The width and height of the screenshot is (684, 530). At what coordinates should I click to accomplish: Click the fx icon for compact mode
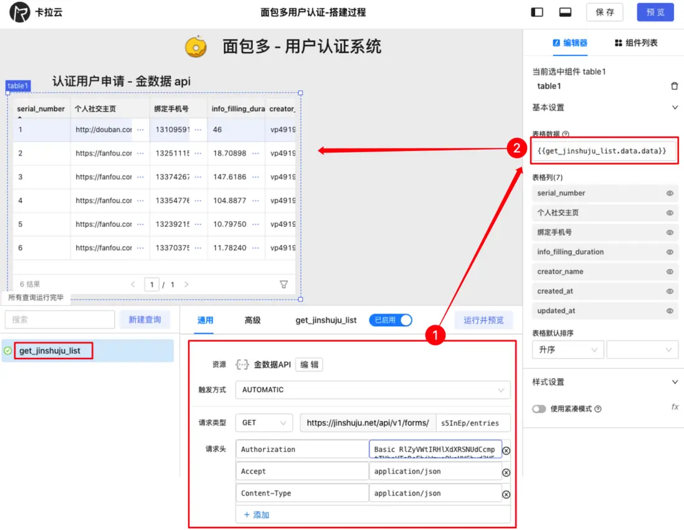675,407
